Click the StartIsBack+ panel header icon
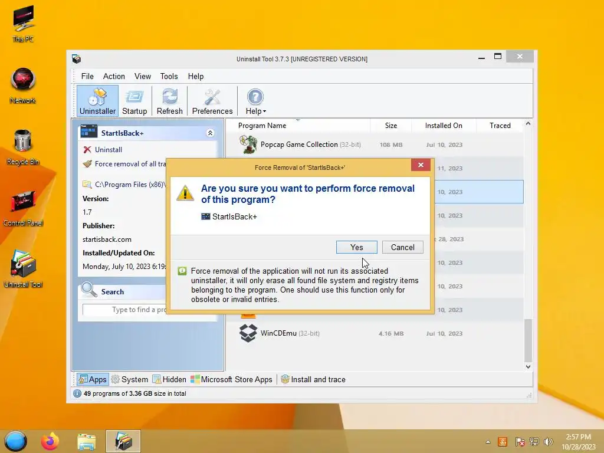 [88, 132]
